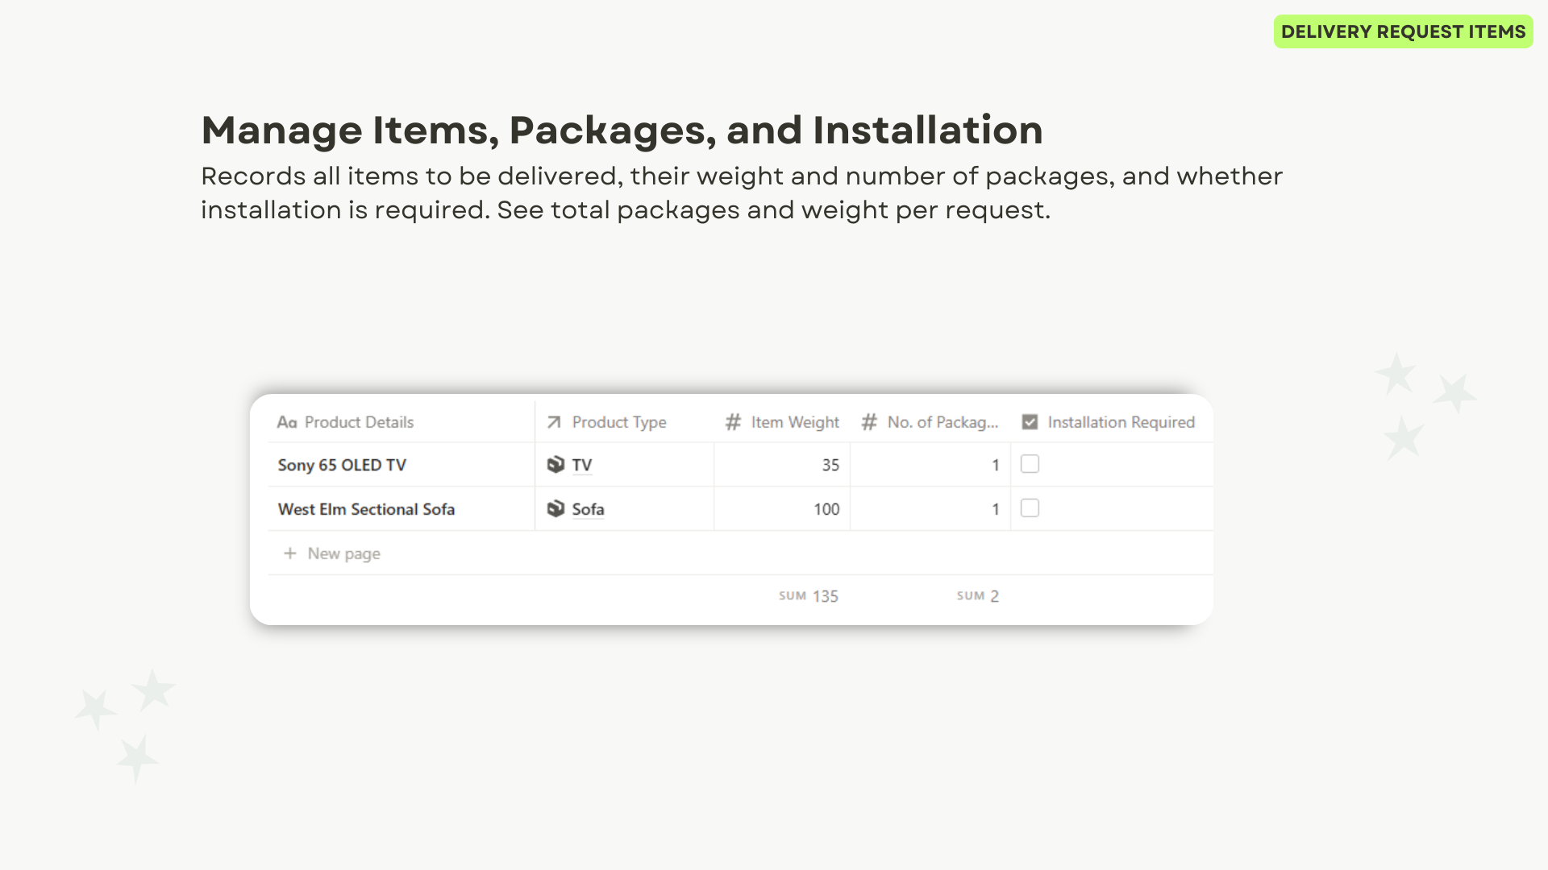This screenshot has width=1548, height=870.
Task: Open the SUM 135 calculation dropdown
Action: [x=809, y=596]
